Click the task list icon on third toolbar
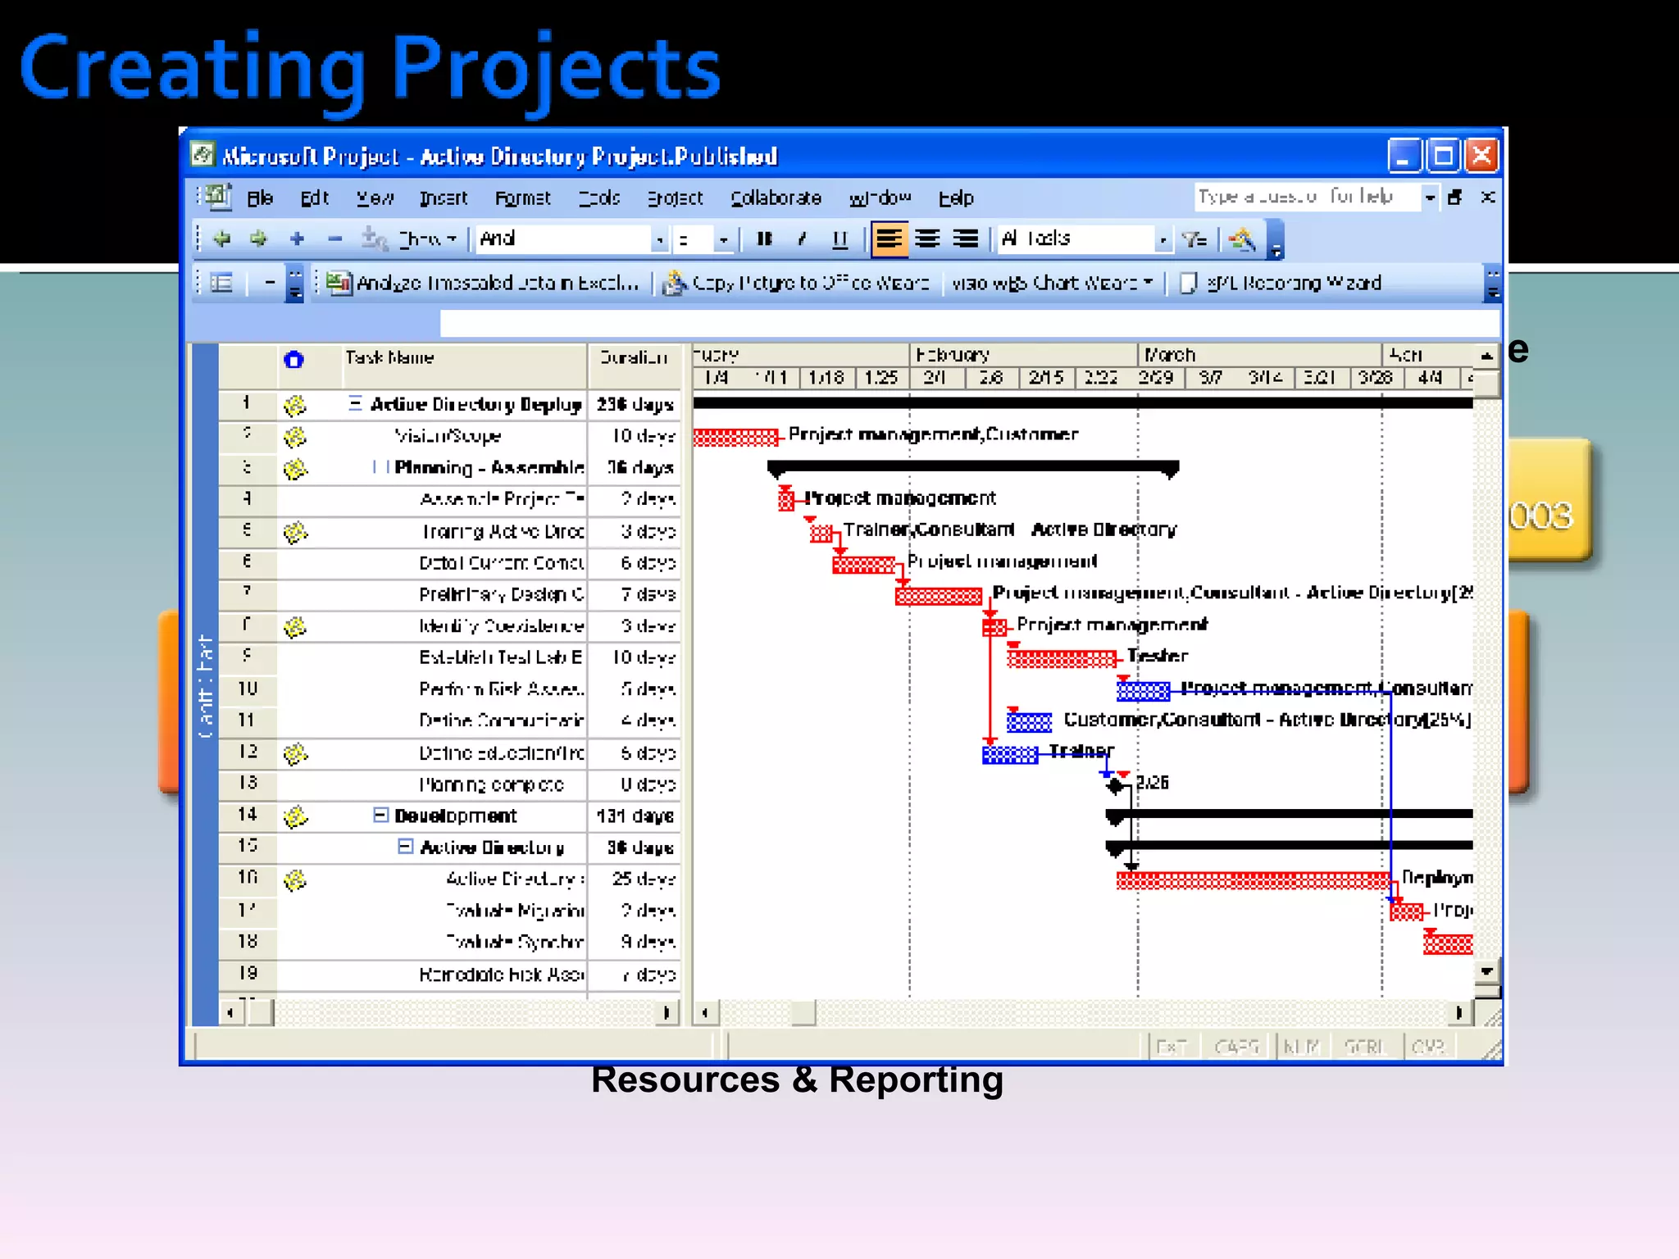1679x1259 pixels. [221, 283]
